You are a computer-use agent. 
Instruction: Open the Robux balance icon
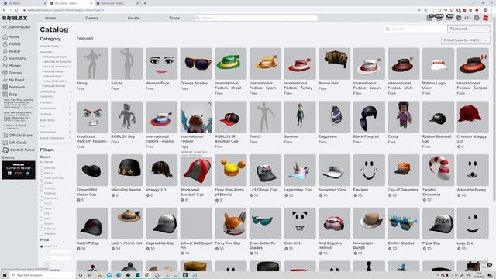[x=458, y=18]
